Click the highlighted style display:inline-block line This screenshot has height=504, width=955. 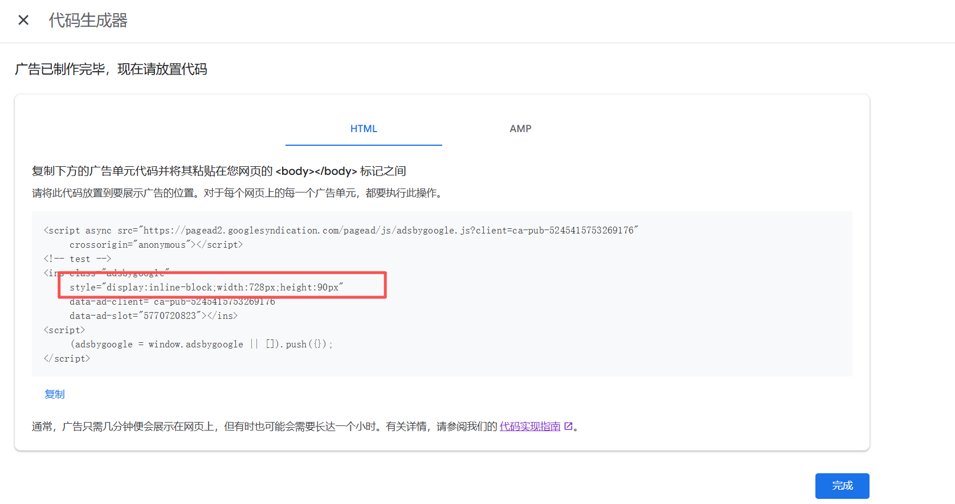point(206,288)
